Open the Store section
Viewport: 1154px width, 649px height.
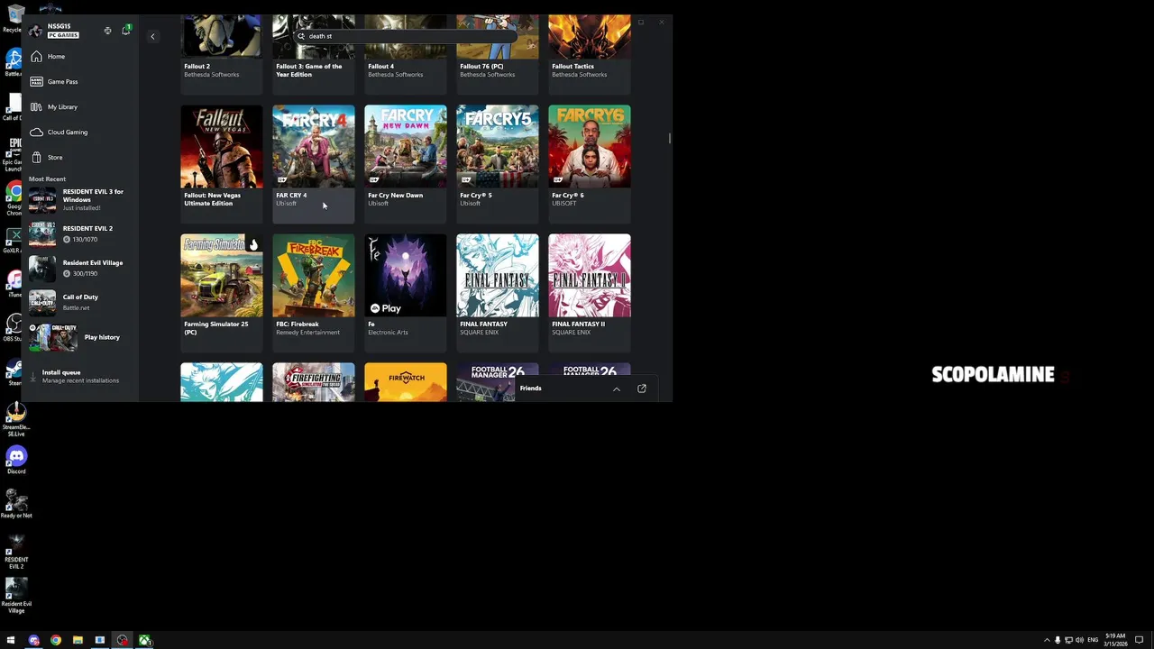(x=81, y=158)
